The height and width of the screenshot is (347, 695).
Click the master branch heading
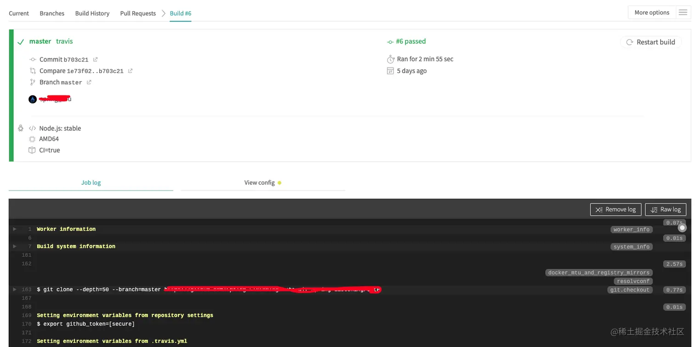(40, 41)
